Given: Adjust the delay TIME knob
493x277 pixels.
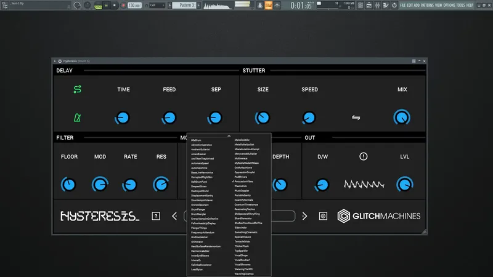Looking at the screenshot, I should (122, 118).
